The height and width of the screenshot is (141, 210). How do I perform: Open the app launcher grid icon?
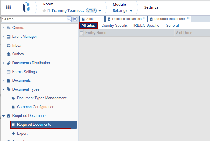coord(8,7)
